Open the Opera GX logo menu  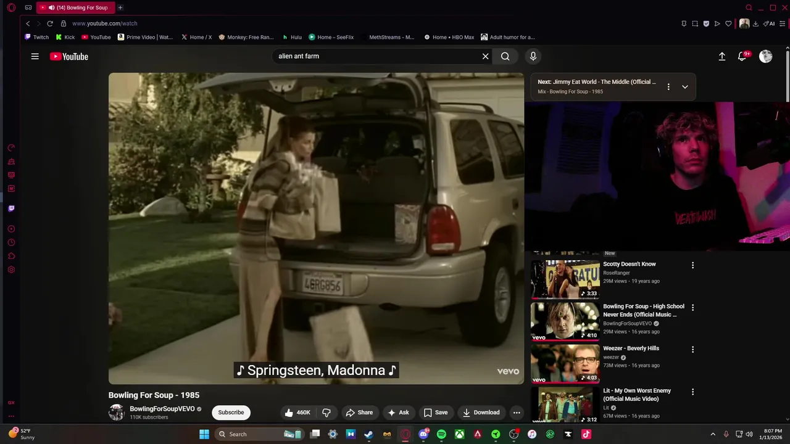11,7
